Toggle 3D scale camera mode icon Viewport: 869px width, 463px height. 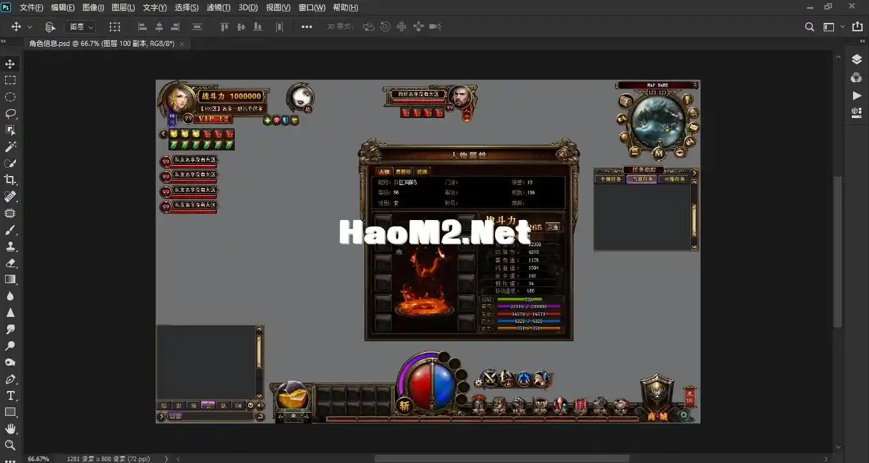435,27
